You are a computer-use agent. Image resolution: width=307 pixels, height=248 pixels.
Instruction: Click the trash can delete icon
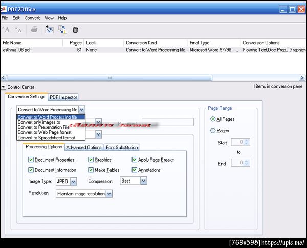(x=75, y=30)
